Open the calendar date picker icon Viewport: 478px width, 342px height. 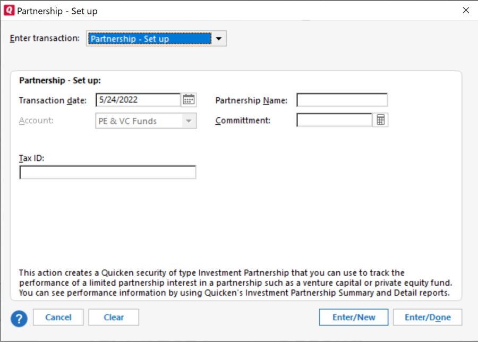189,100
